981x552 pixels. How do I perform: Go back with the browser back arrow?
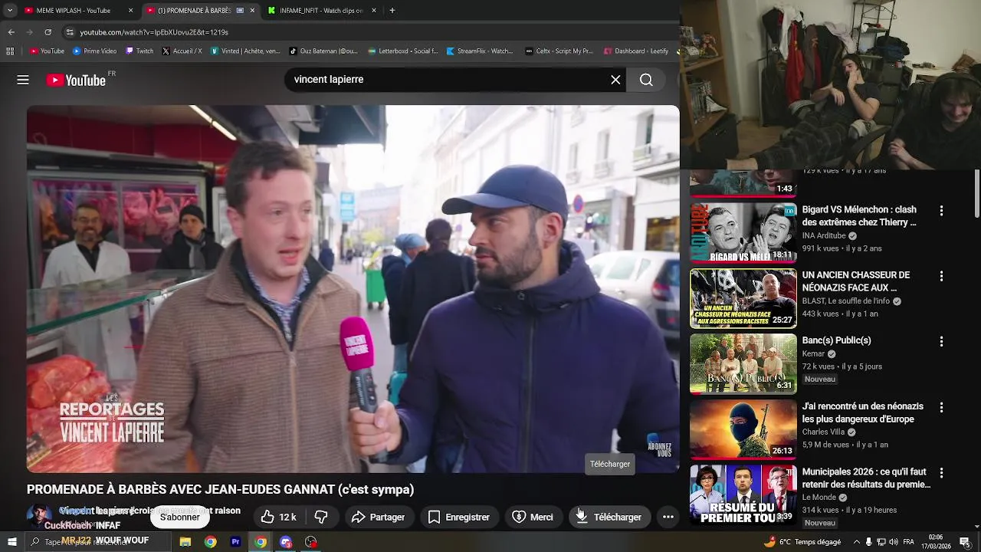(x=11, y=32)
